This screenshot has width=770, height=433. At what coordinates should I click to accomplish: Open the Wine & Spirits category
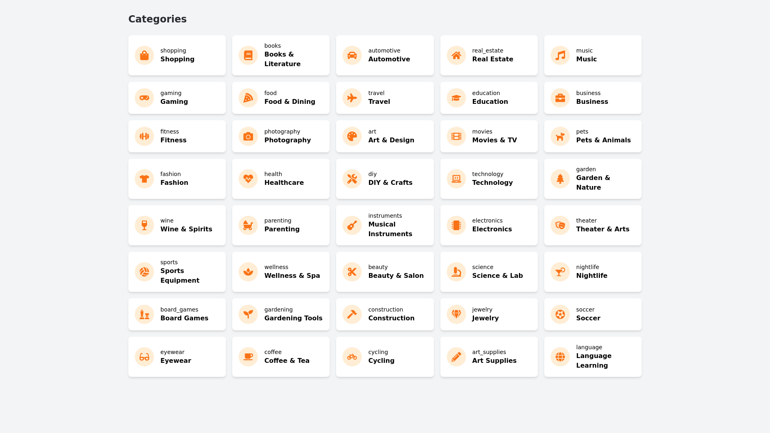tap(177, 225)
